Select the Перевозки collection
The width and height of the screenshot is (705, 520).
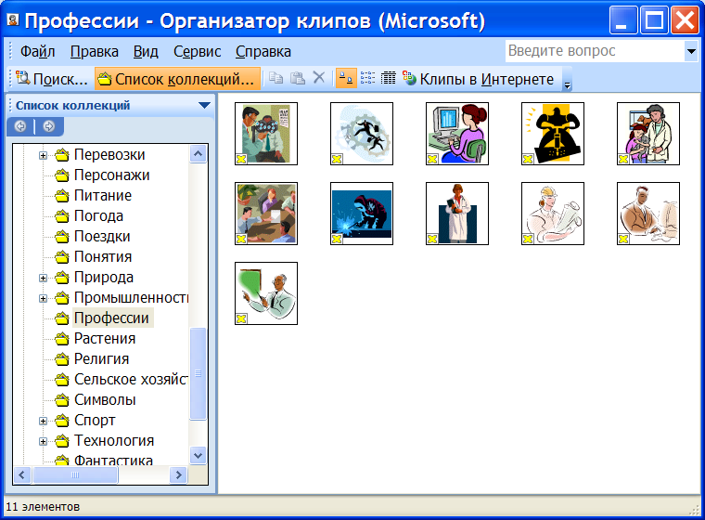pos(109,154)
